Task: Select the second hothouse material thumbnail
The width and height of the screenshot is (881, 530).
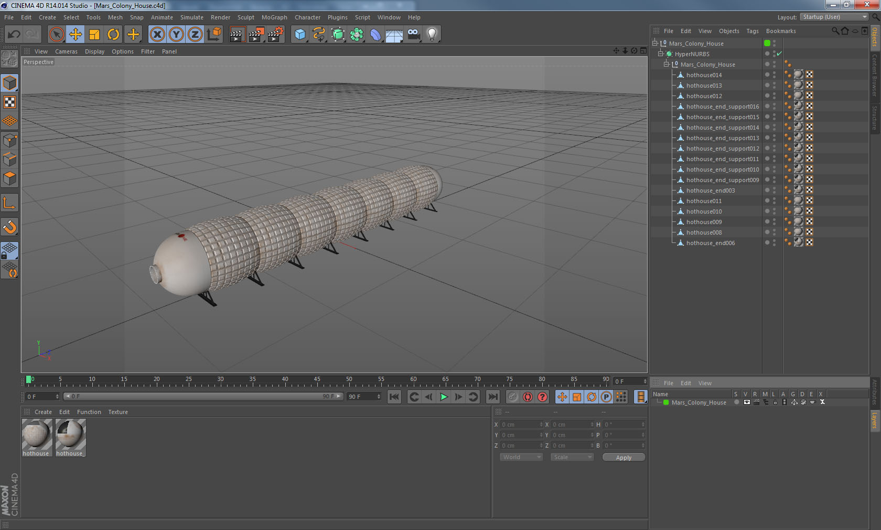Action: point(70,438)
